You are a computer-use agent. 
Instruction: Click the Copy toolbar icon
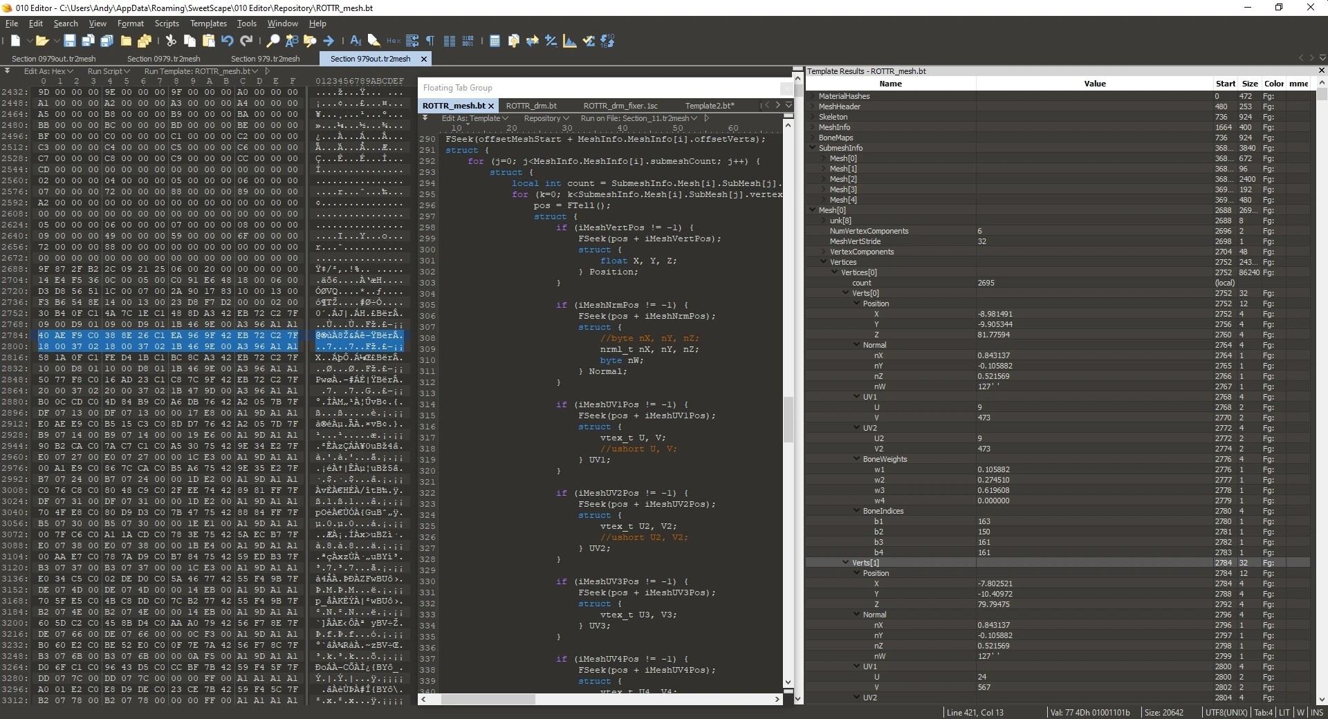point(190,41)
